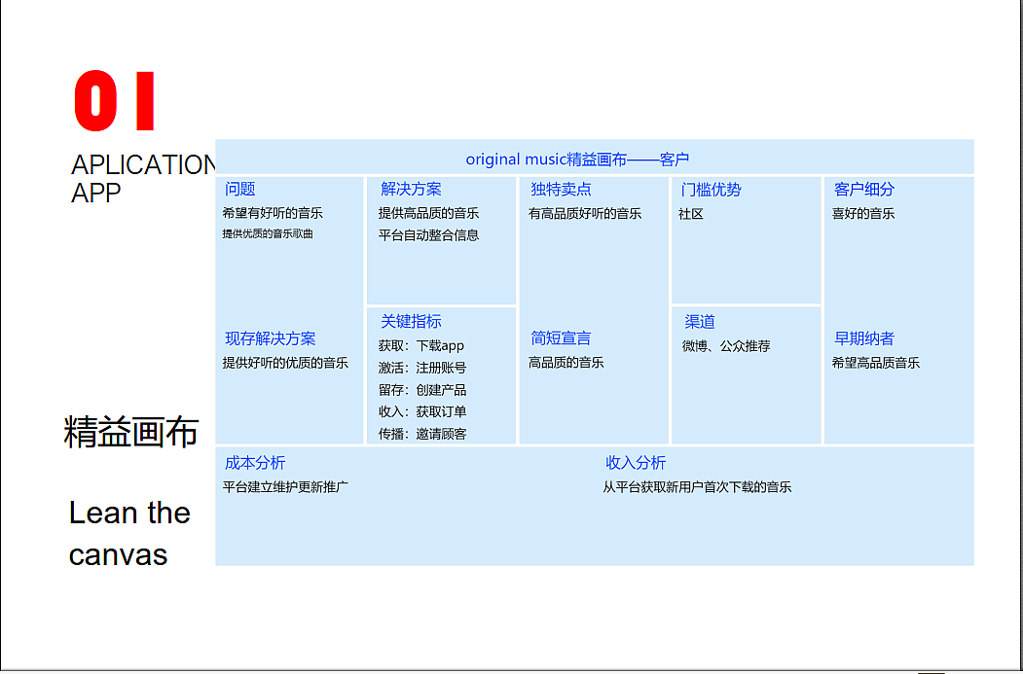Select the '简短宣言' heading
Viewport: 1023px width, 674px height.
click(x=561, y=338)
